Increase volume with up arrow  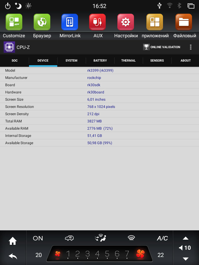point(186,238)
